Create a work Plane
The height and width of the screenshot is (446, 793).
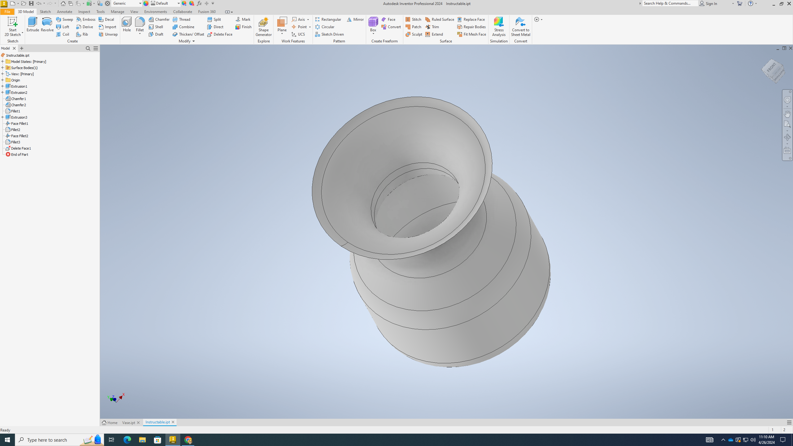(282, 25)
